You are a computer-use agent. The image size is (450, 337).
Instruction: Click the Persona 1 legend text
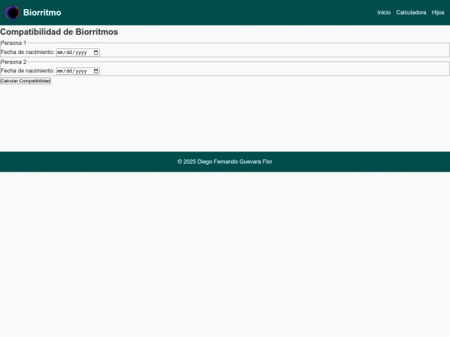pos(13,43)
